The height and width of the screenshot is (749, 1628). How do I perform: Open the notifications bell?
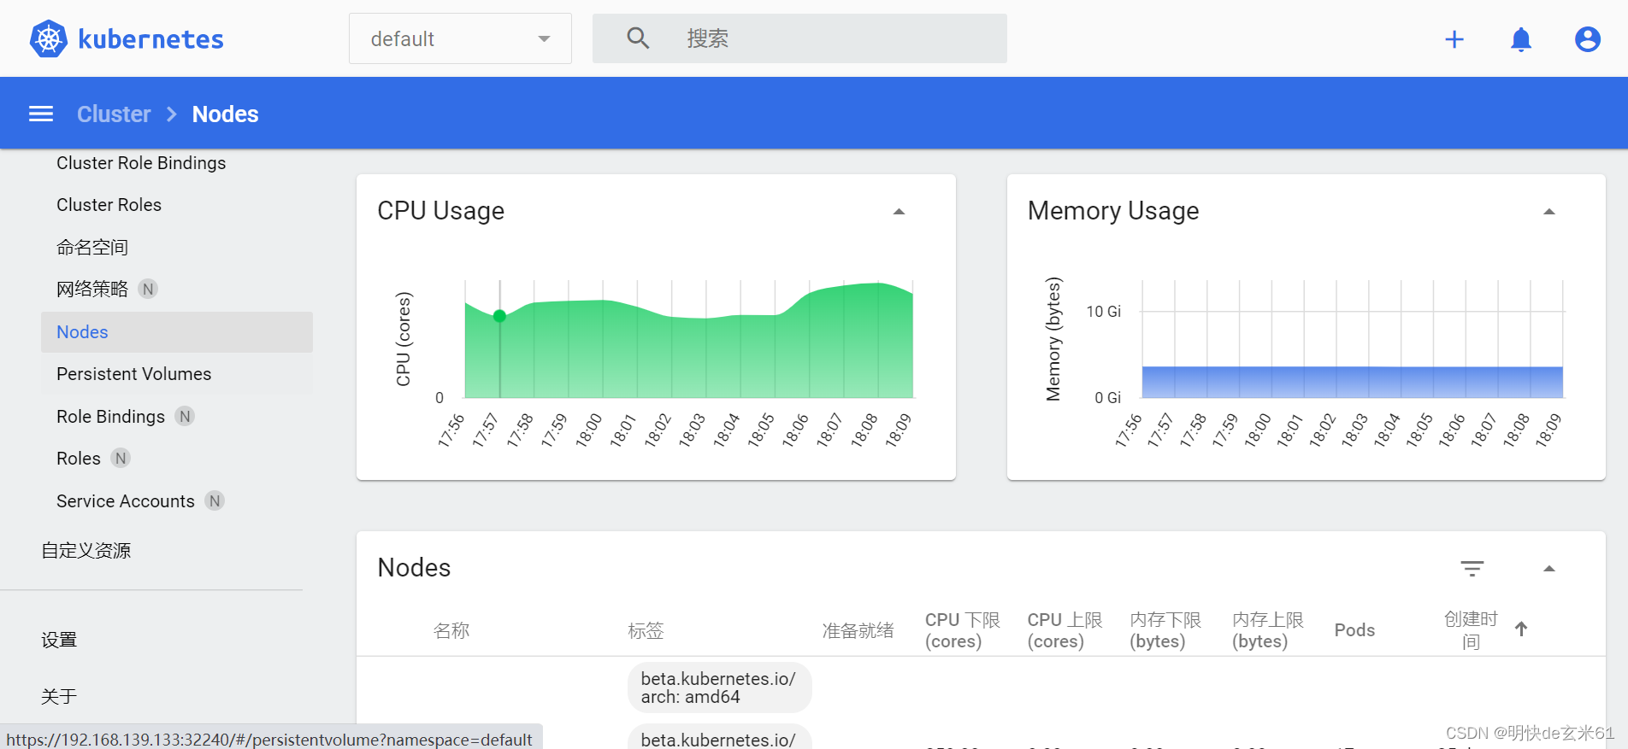click(x=1521, y=39)
